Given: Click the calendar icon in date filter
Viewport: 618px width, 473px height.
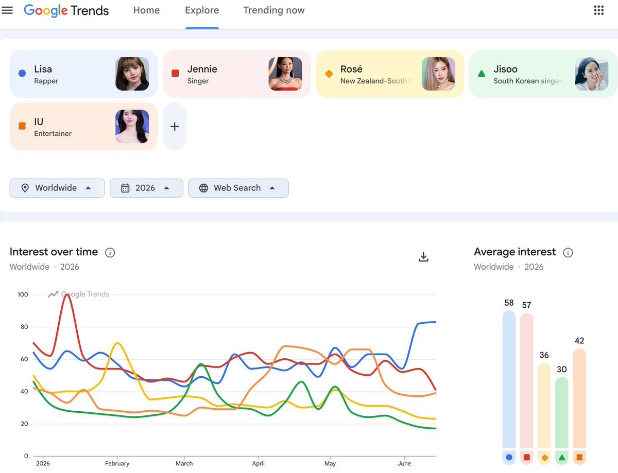Looking at the screenshot, I should coord(125,188).
